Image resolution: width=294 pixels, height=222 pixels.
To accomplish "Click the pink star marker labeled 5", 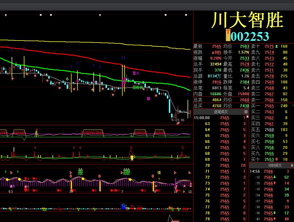I will click(x=11, y=186).
